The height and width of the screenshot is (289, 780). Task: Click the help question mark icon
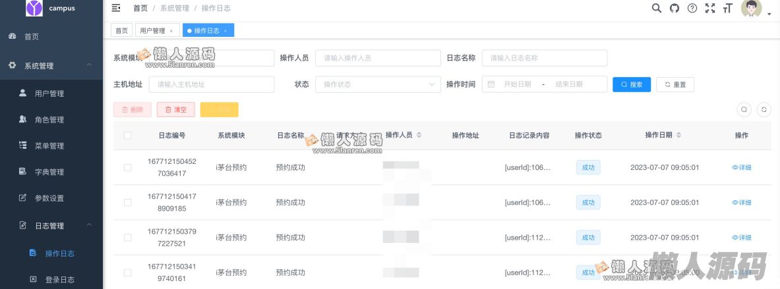pos(692,8)
